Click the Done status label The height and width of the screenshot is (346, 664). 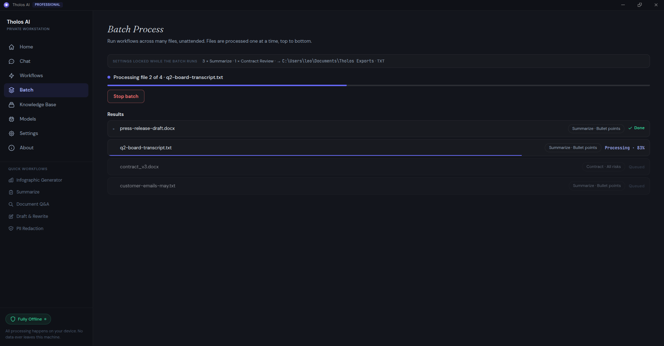(639, 128)
